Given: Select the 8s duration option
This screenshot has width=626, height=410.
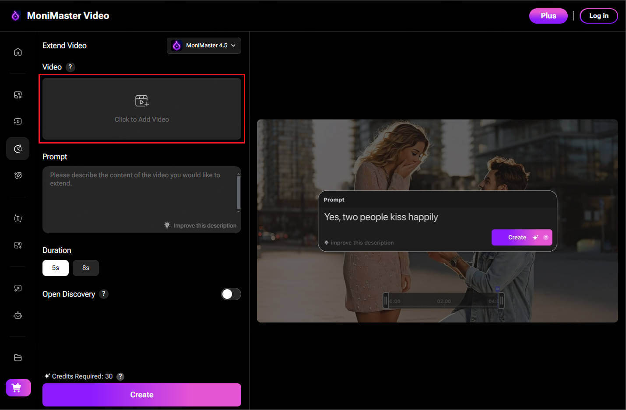Looking at the screenshot, I should tap(85, 268).
